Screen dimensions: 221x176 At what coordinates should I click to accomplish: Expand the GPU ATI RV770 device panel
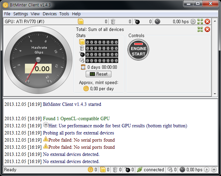coord(200,21)
